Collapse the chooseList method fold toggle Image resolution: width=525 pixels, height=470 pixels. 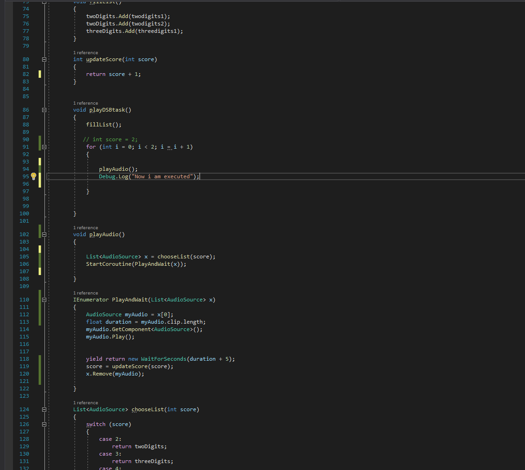click(44, 409)
